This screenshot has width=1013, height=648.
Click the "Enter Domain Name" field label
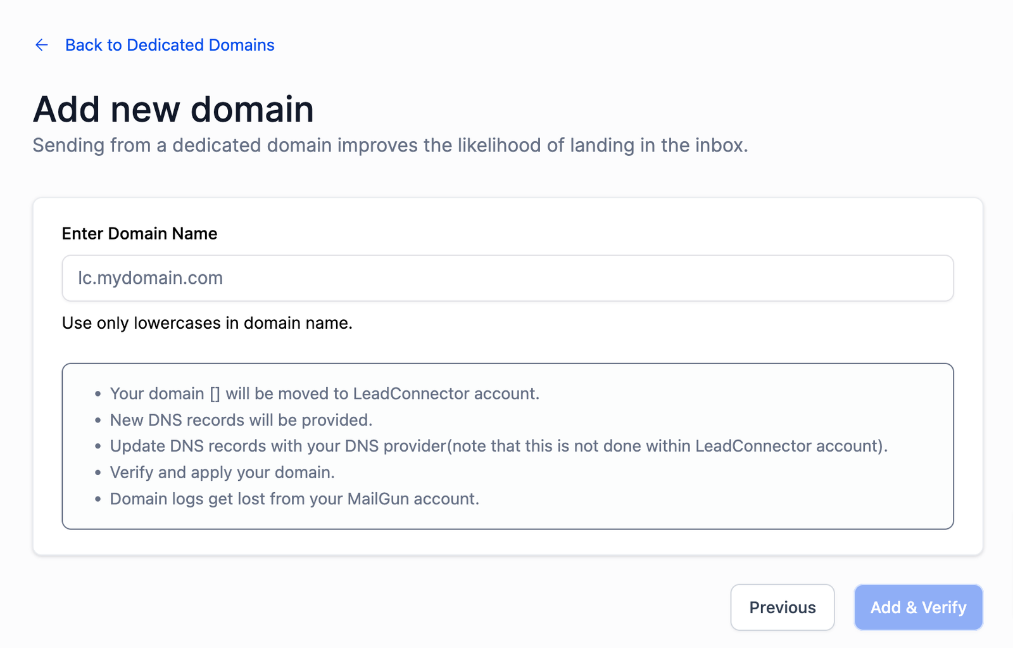139,234
